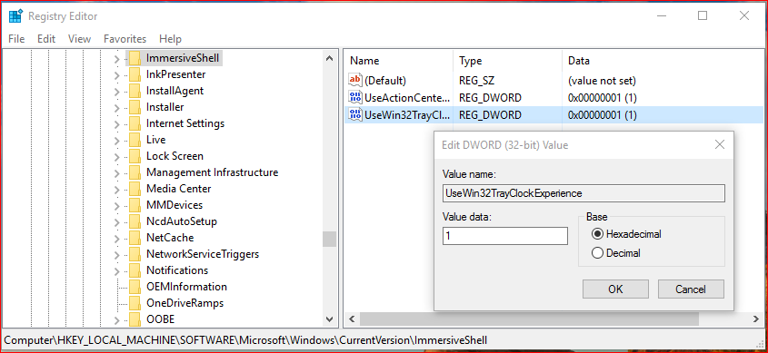Click the tree pane scroll down arrow
Image resolution: width=768 pixels, height=353 pixels.
point(330,319)
